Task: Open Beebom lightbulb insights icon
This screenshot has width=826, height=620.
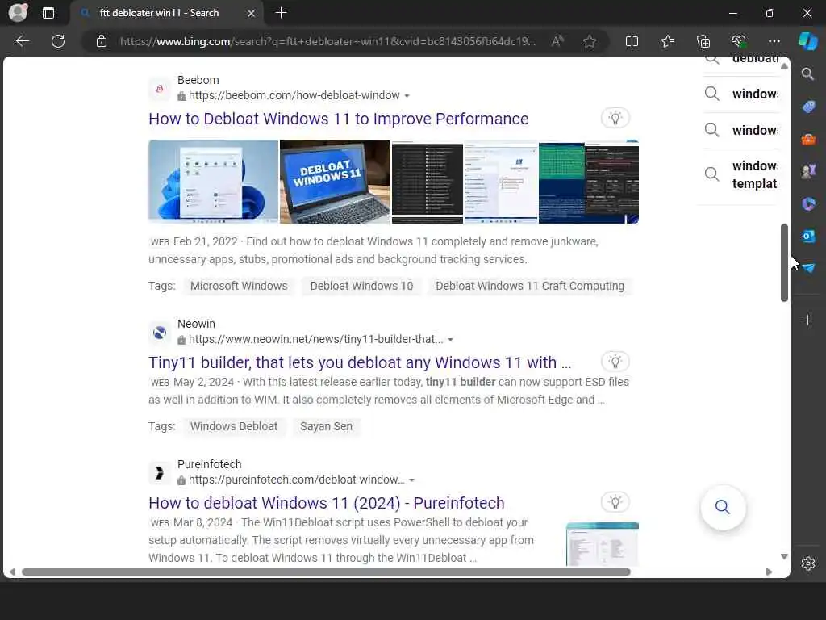Action: (615, 118)
